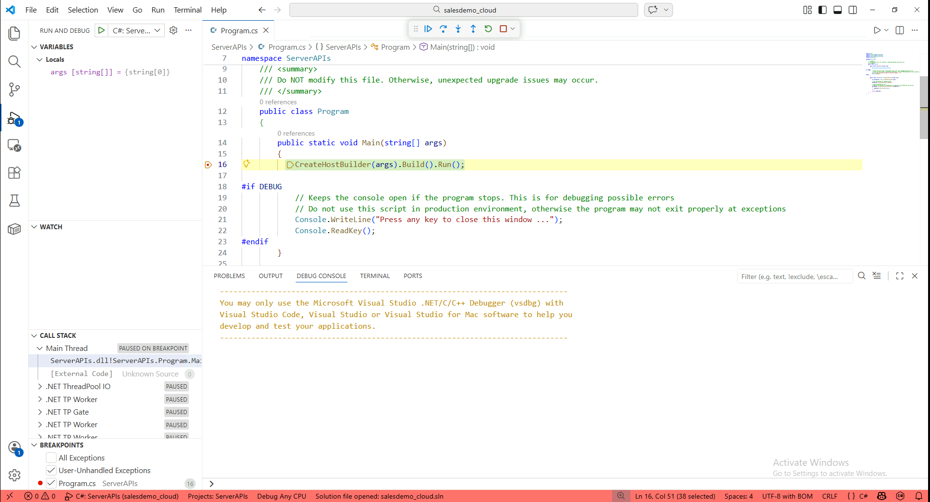Viewport: 930px width, 502px height.
Task: Click Continue in the debug toolbar
Action: tap(428, 29)
